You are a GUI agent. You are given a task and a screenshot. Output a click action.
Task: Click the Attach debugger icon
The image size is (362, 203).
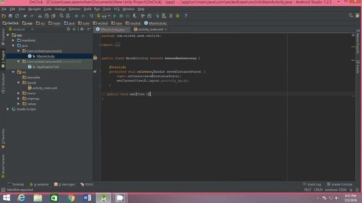135,16
